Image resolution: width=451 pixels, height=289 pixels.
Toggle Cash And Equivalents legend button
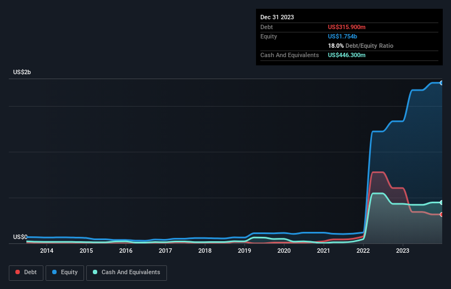[126, 273]
